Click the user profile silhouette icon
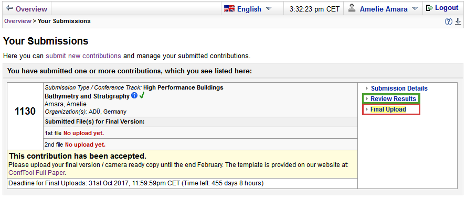Viewport: 466px width, 200px height. [x=352, y=8]
